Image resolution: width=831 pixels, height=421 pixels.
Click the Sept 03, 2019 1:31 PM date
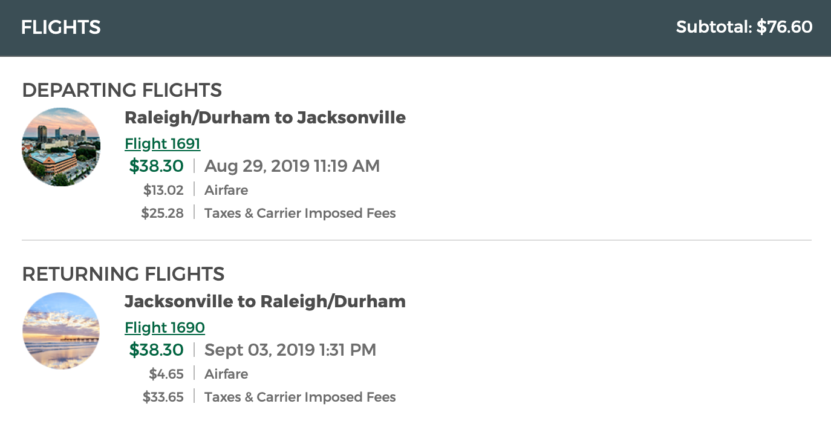(290, 350)
